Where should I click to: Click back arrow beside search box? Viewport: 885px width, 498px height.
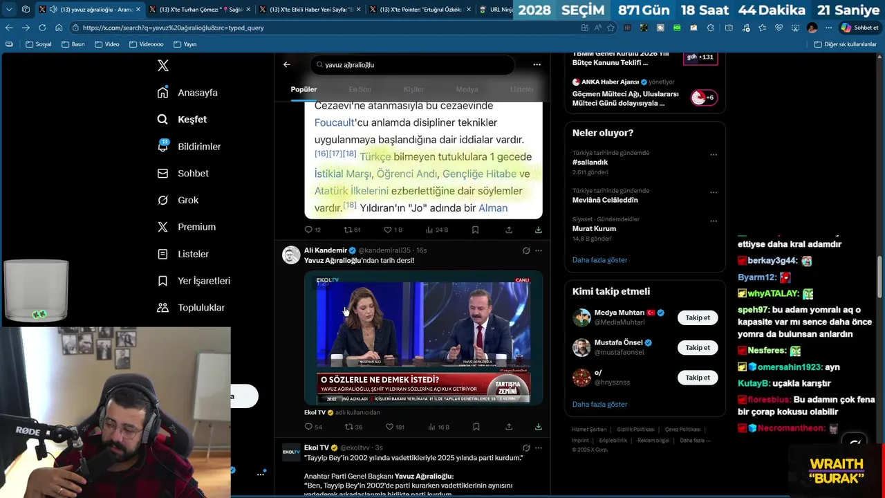[287, 64]
